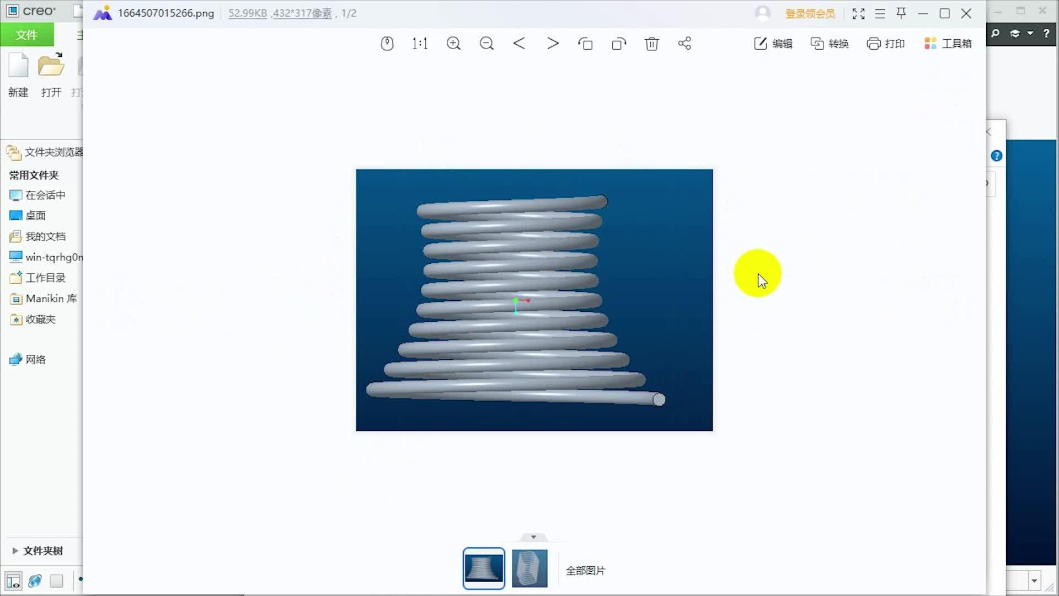Open the 工具箱 toolbox menu
This screenshot has width=1059, height=596.
(x=948, y=44)
